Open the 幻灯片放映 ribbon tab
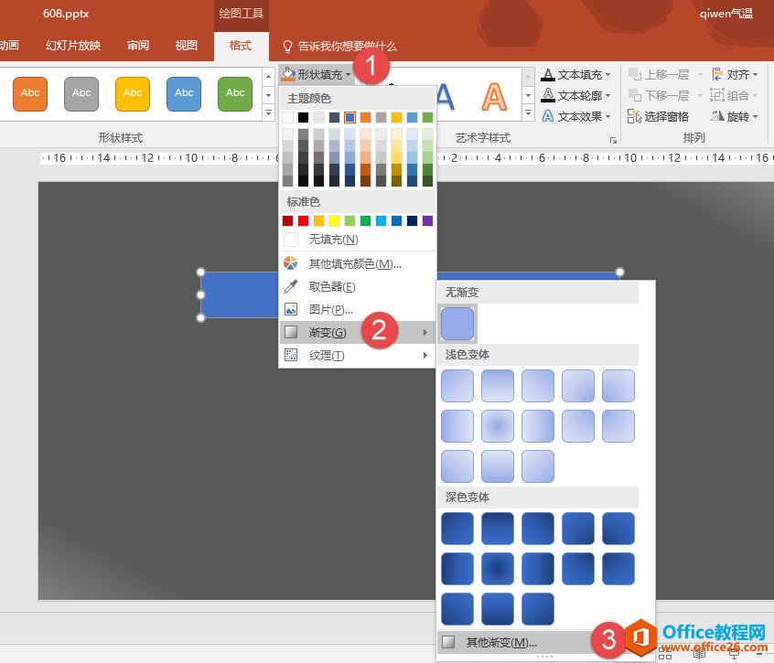This screenshot has width=774, height=663. [x=73, y=46]
